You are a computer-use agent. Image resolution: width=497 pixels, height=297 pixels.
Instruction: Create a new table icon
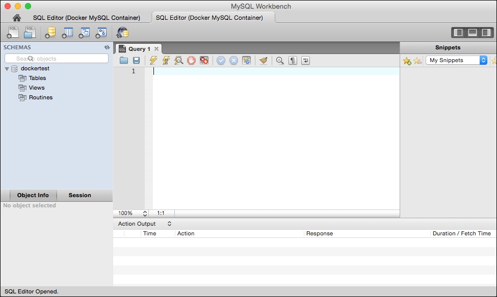point(67,32)
